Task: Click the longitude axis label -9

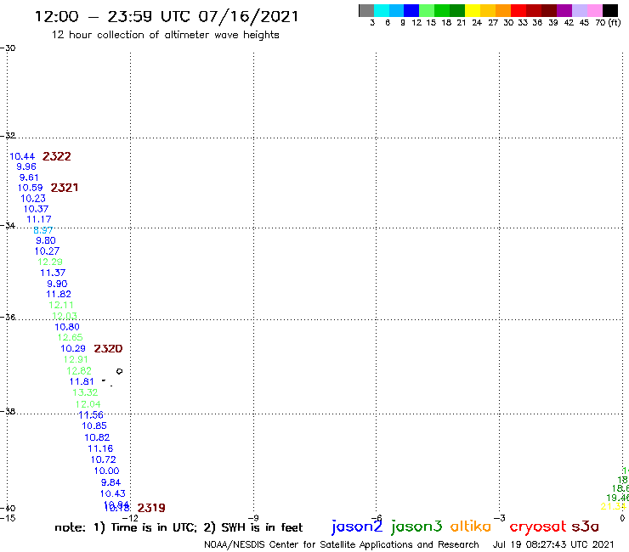Action: pyautogui.click(x=253, y=518)
